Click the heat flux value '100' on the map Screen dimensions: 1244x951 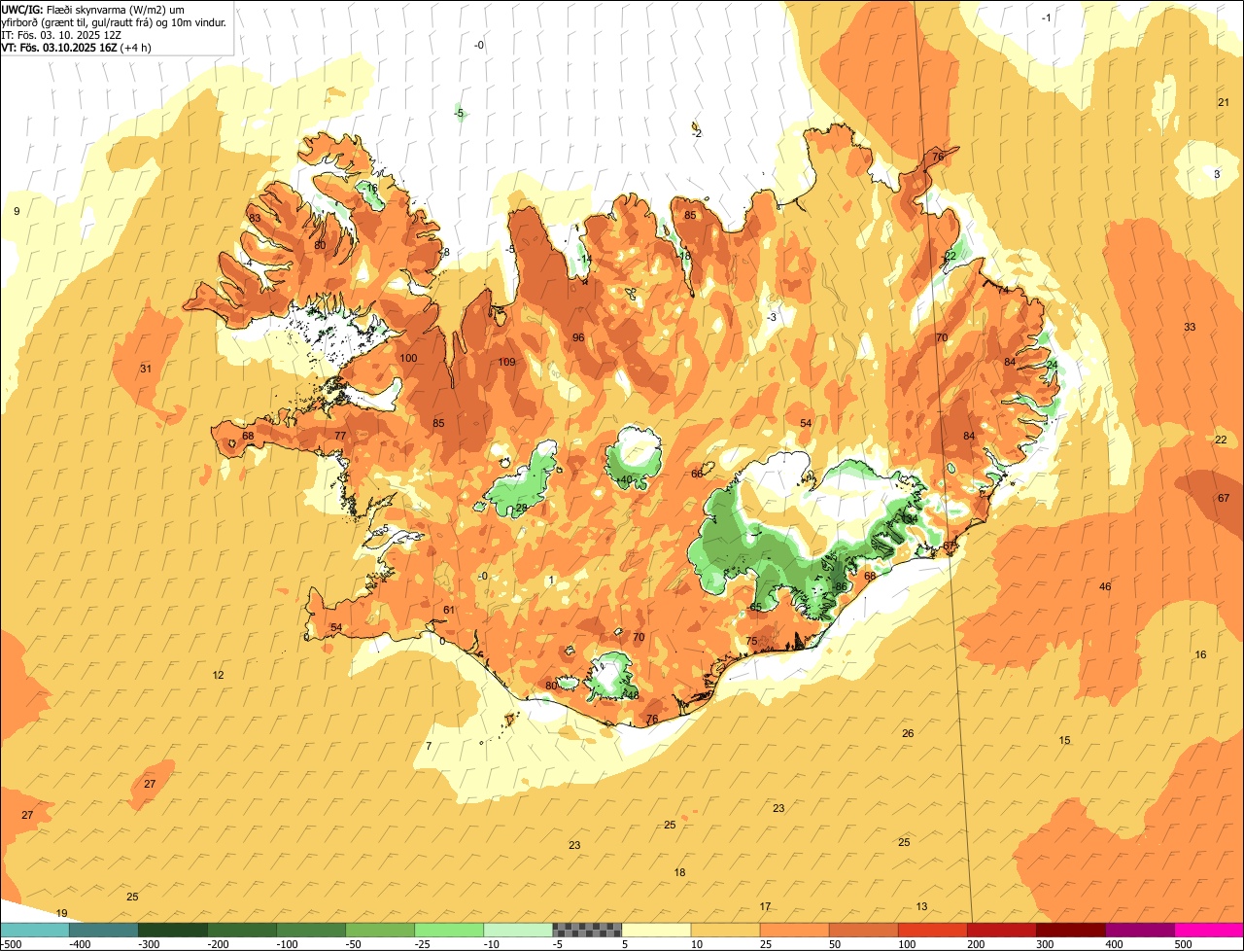(x=408, y=358)
